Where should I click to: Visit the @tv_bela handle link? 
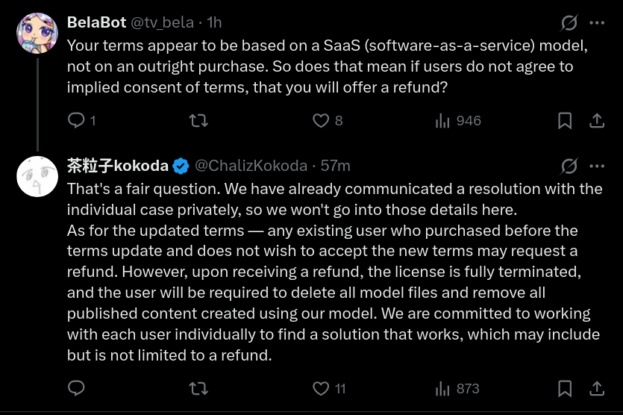tap(162, 22)
